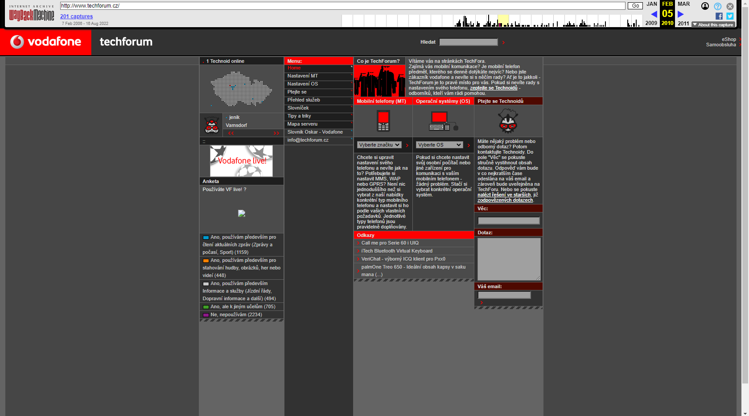Open the iTech Bluetooth Virtual Keyboard link

point(396,251)
